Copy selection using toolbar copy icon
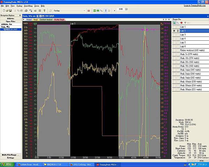Image resolution: width=209 pixels, height=167 pixels. (18, 11)
